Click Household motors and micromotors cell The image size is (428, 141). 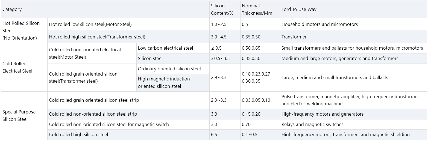pos(319,25)
